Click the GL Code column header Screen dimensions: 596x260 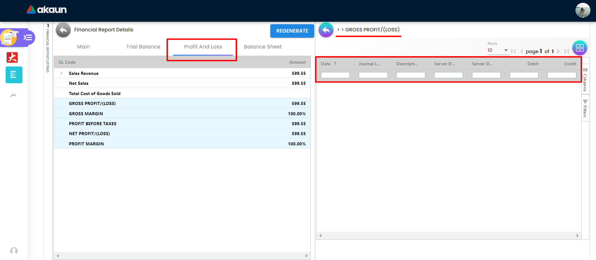point(67,62)
